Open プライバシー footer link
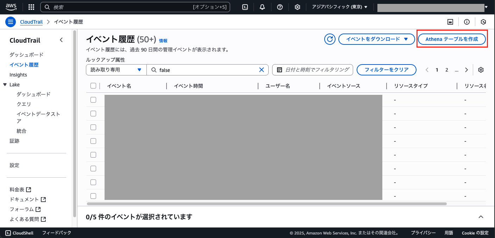 pos(423,233)
